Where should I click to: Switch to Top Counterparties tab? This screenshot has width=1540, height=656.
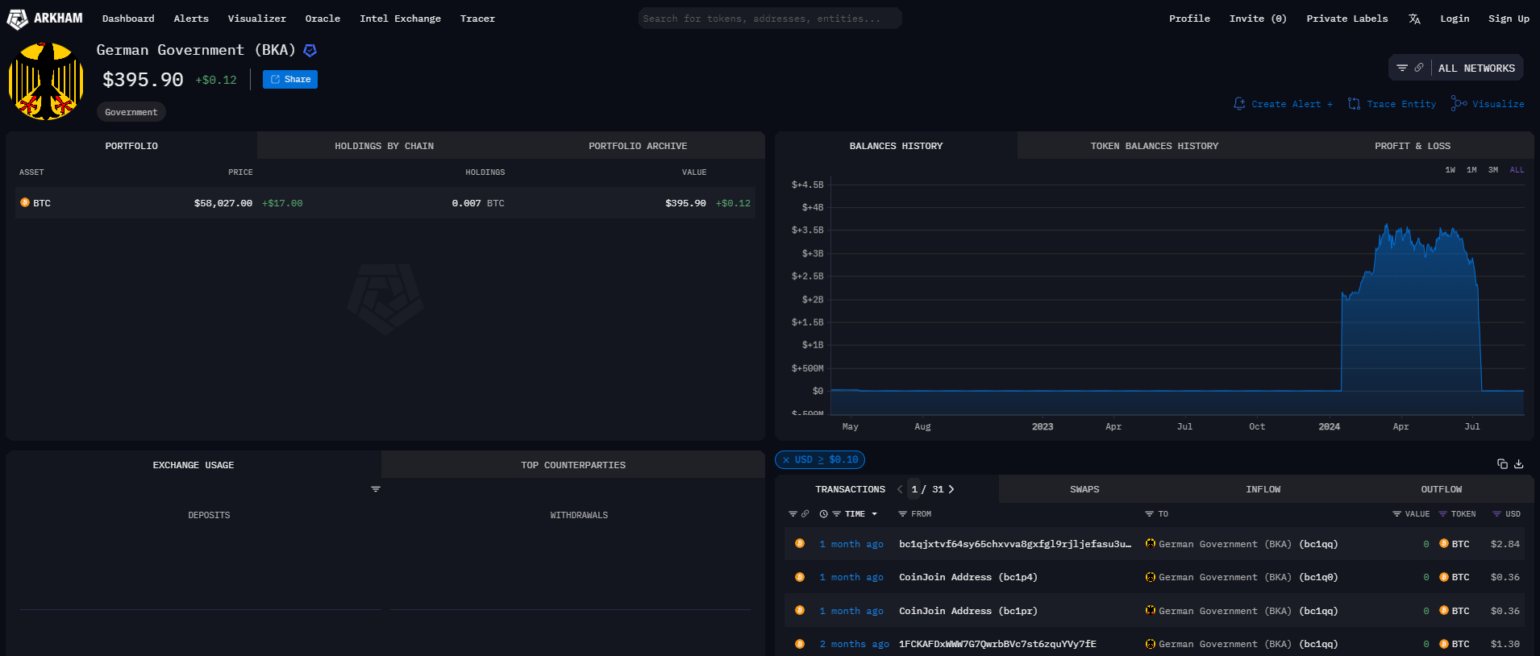click(x=573, y=465)
